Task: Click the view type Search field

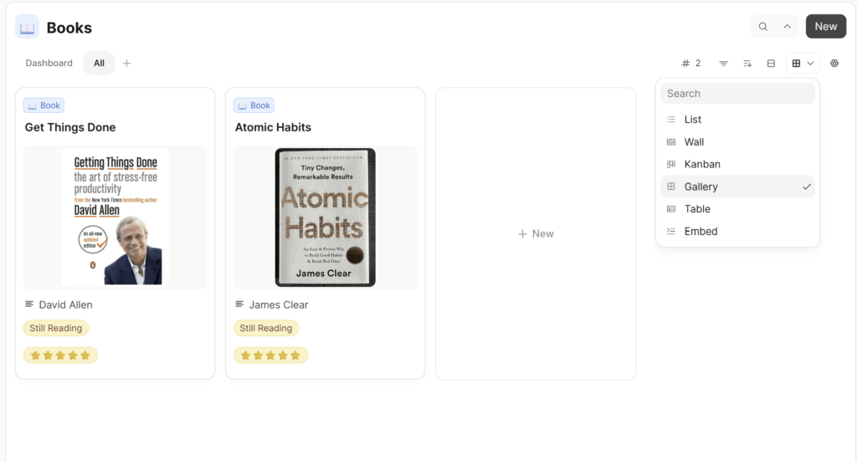Action: 737,94
